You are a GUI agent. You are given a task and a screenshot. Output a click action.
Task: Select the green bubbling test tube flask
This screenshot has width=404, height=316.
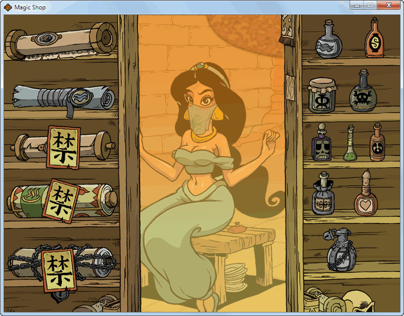pos(351,144)
